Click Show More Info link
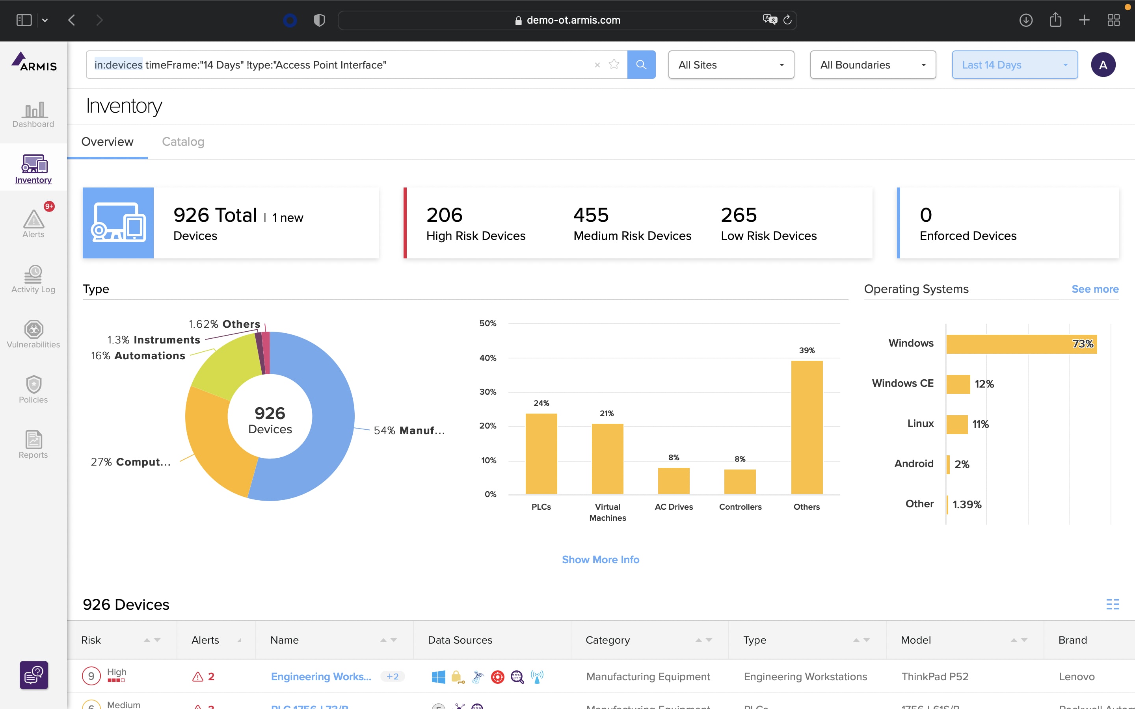Screen dimensions: 1135x709 600,559
